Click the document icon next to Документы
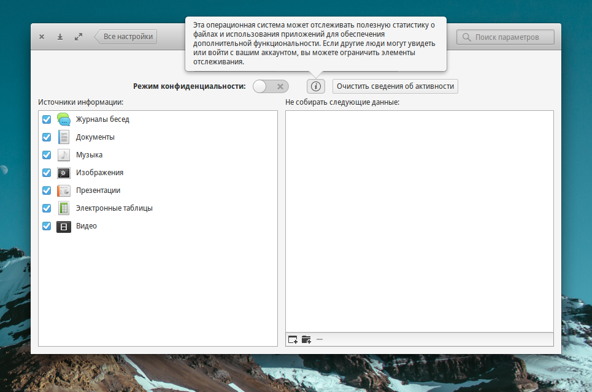Image resolution: width=592 pixels, height=392 pixels. (64, 137)
